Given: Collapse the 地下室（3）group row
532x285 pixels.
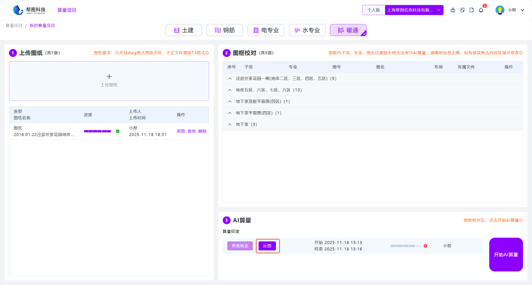Looking at the screenshot, I should (x=230, y=124).
